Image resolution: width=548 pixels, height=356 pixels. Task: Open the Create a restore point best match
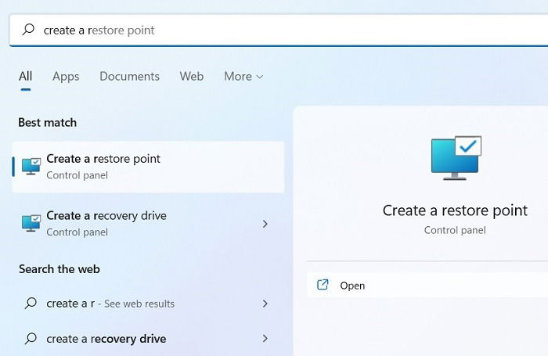click(x=148, y=167)
